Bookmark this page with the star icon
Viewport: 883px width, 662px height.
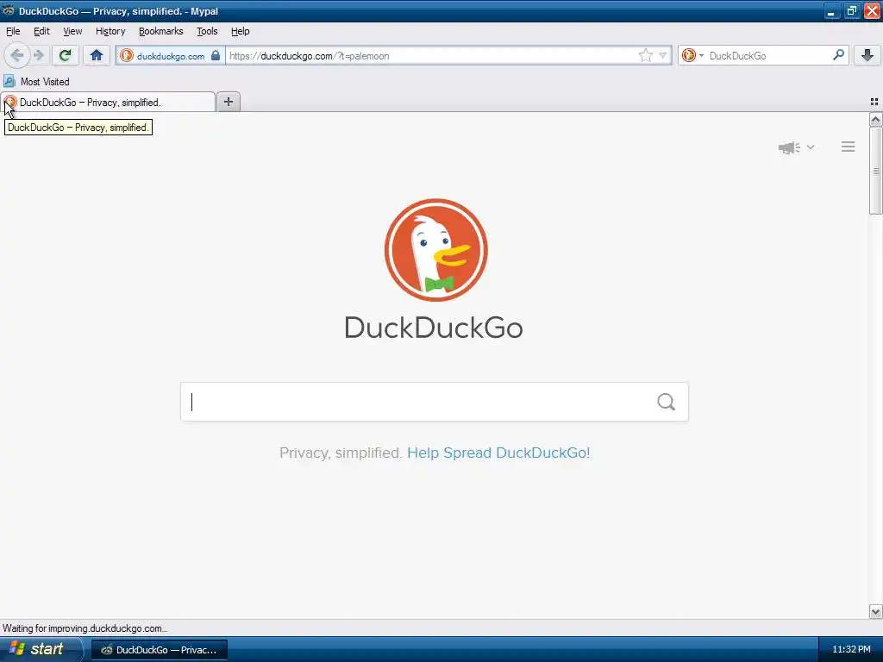tap(645, 55)
